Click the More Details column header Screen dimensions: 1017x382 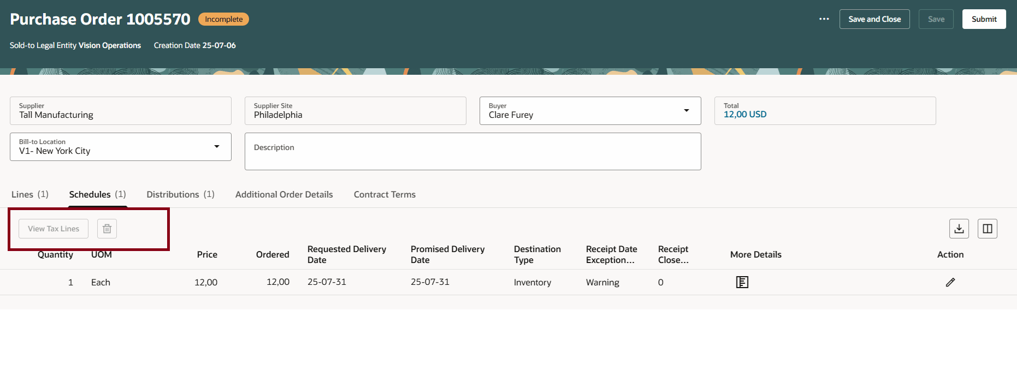coord(756,254)
